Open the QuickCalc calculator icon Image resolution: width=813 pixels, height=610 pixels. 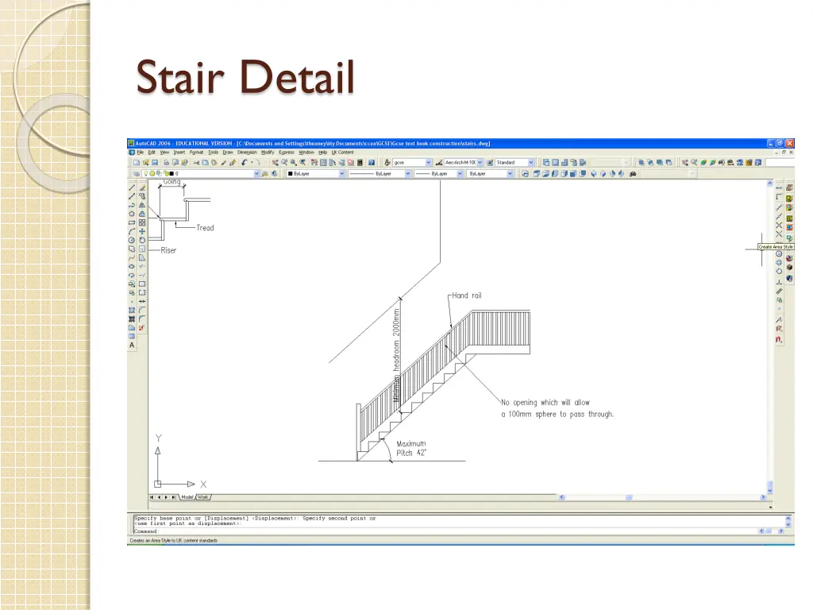coord(360,162)
